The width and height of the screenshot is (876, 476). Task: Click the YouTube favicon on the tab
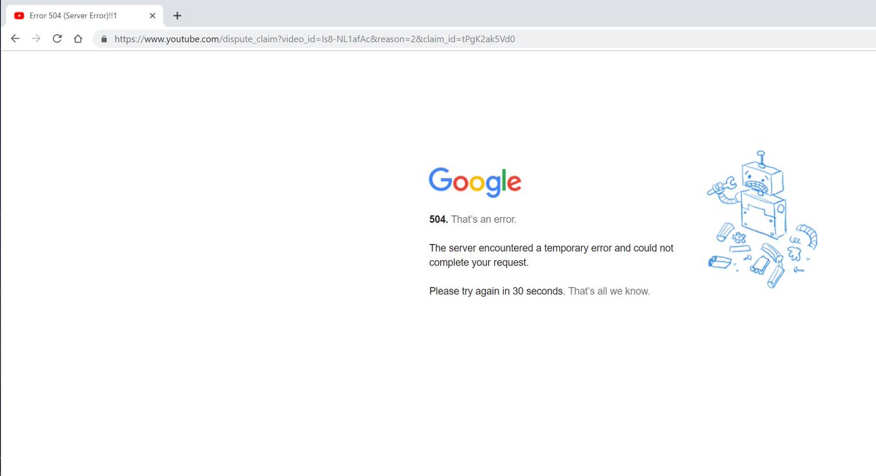(19, 15)
